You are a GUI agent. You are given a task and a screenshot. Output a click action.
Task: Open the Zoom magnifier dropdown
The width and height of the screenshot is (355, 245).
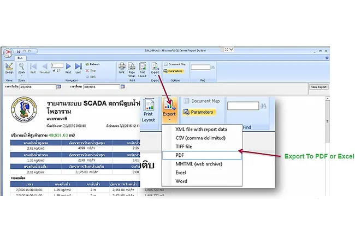pos(21,69)
